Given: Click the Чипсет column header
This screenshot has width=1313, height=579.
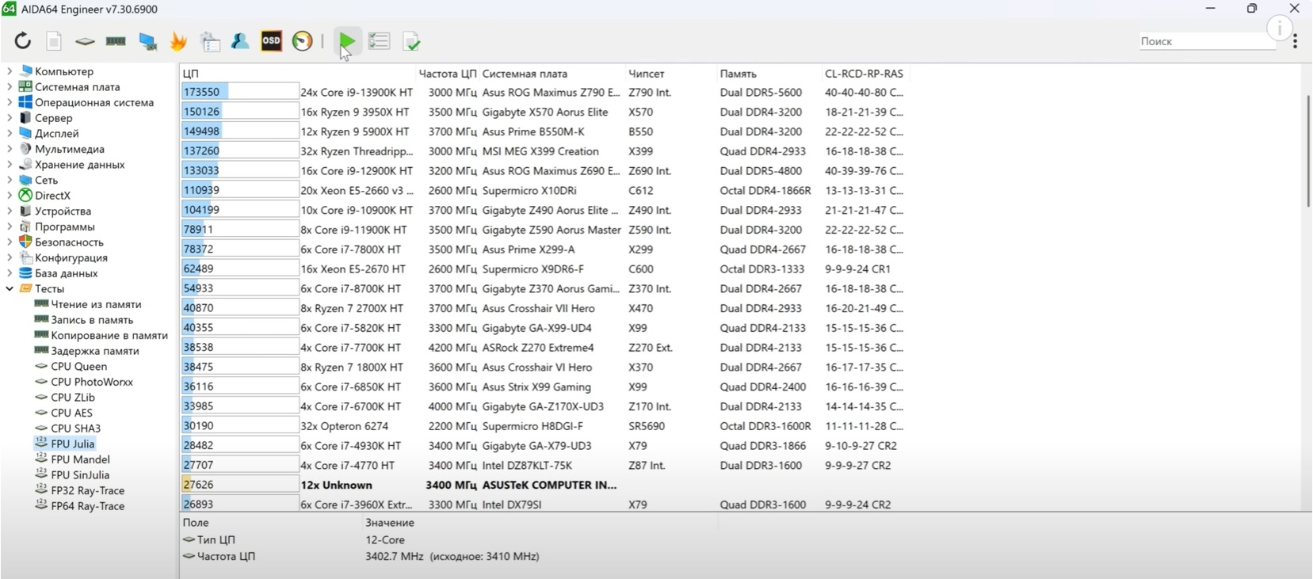Looking at the screenshot, I should point(646,74).
